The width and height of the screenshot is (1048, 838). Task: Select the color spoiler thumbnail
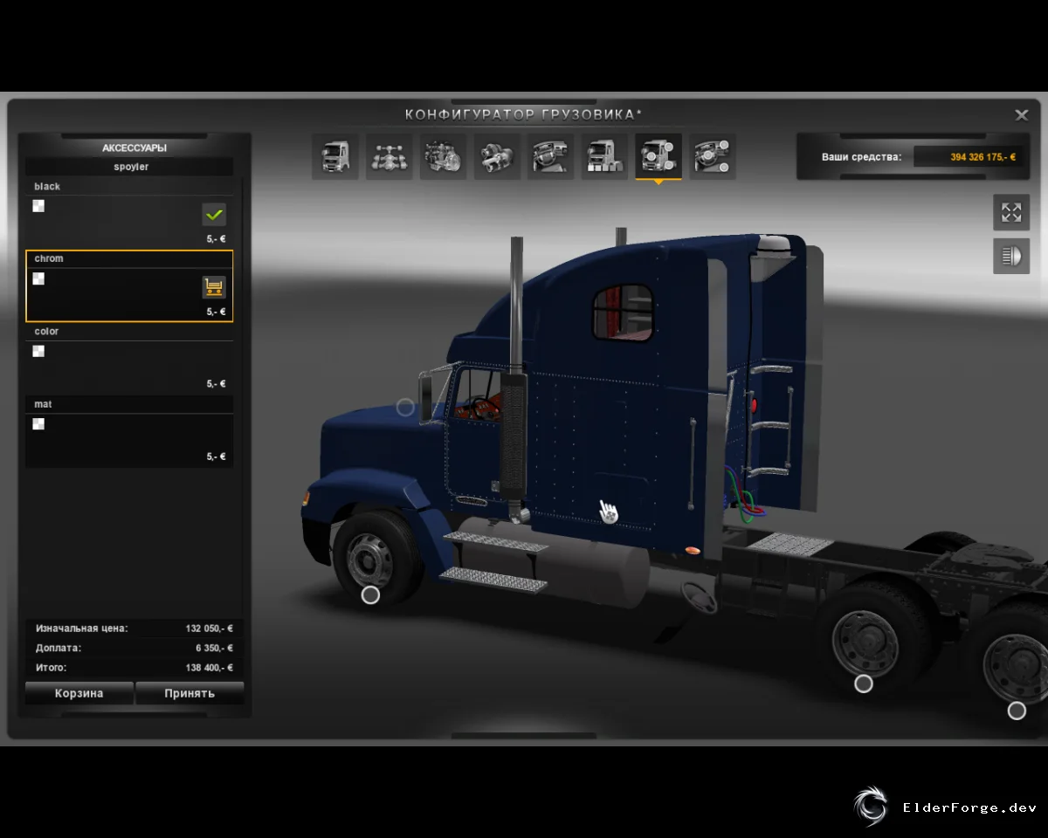(38, 351)
